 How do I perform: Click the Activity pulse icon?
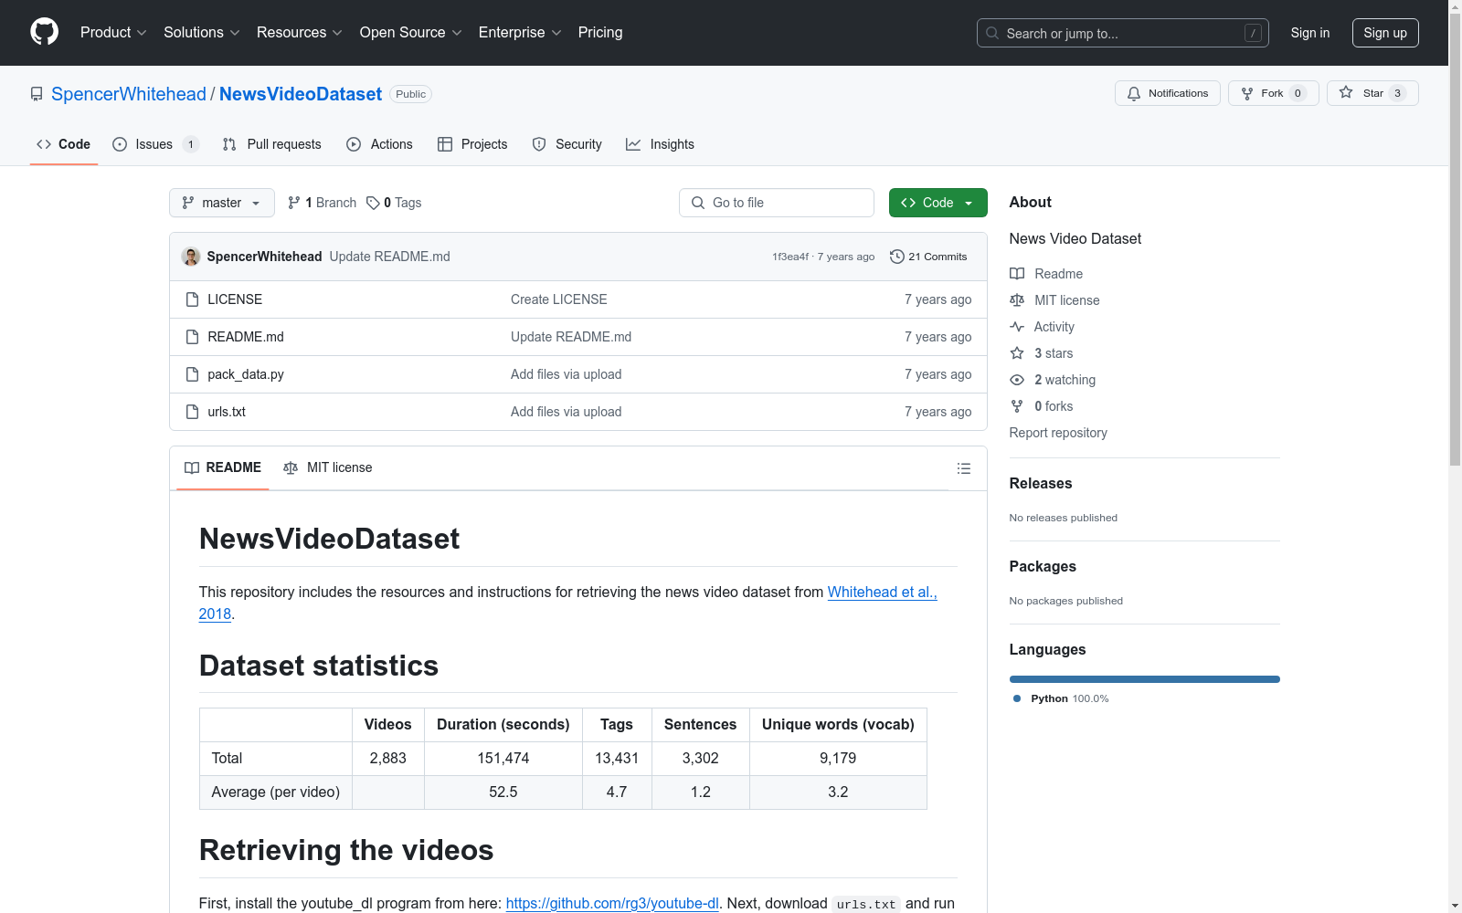(x=1017, y=327)
